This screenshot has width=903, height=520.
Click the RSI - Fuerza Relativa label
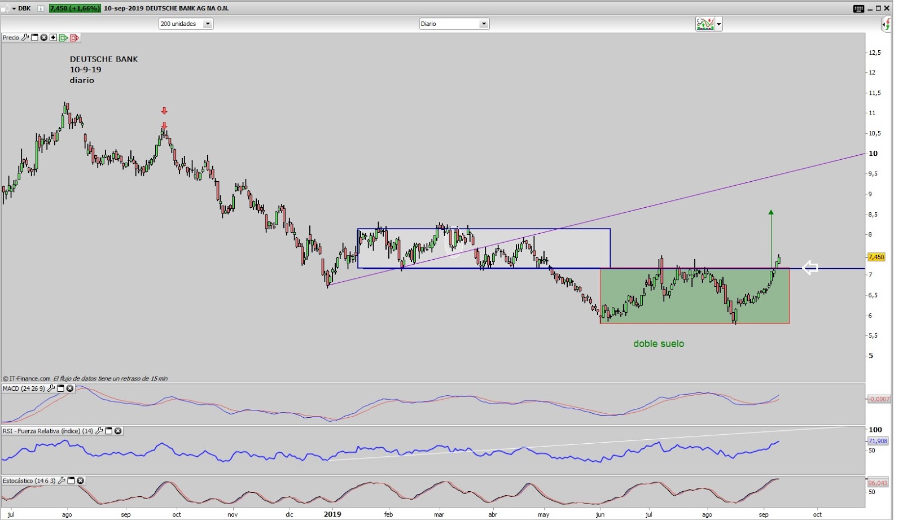(48, 431)
